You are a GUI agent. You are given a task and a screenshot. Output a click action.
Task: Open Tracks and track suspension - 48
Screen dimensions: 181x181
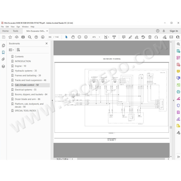(31, 80)
